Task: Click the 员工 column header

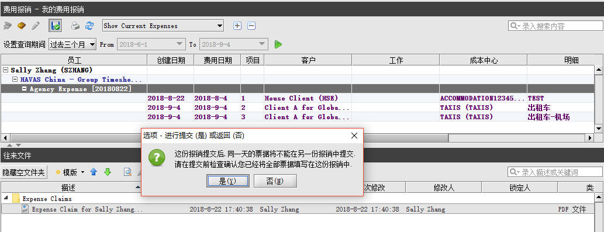Action: point(74,60)
